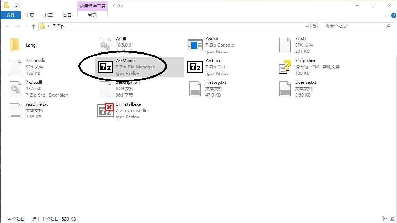397x223 pixels.
Task: Click the History.txt file name
Action: (x=215, y=82)
